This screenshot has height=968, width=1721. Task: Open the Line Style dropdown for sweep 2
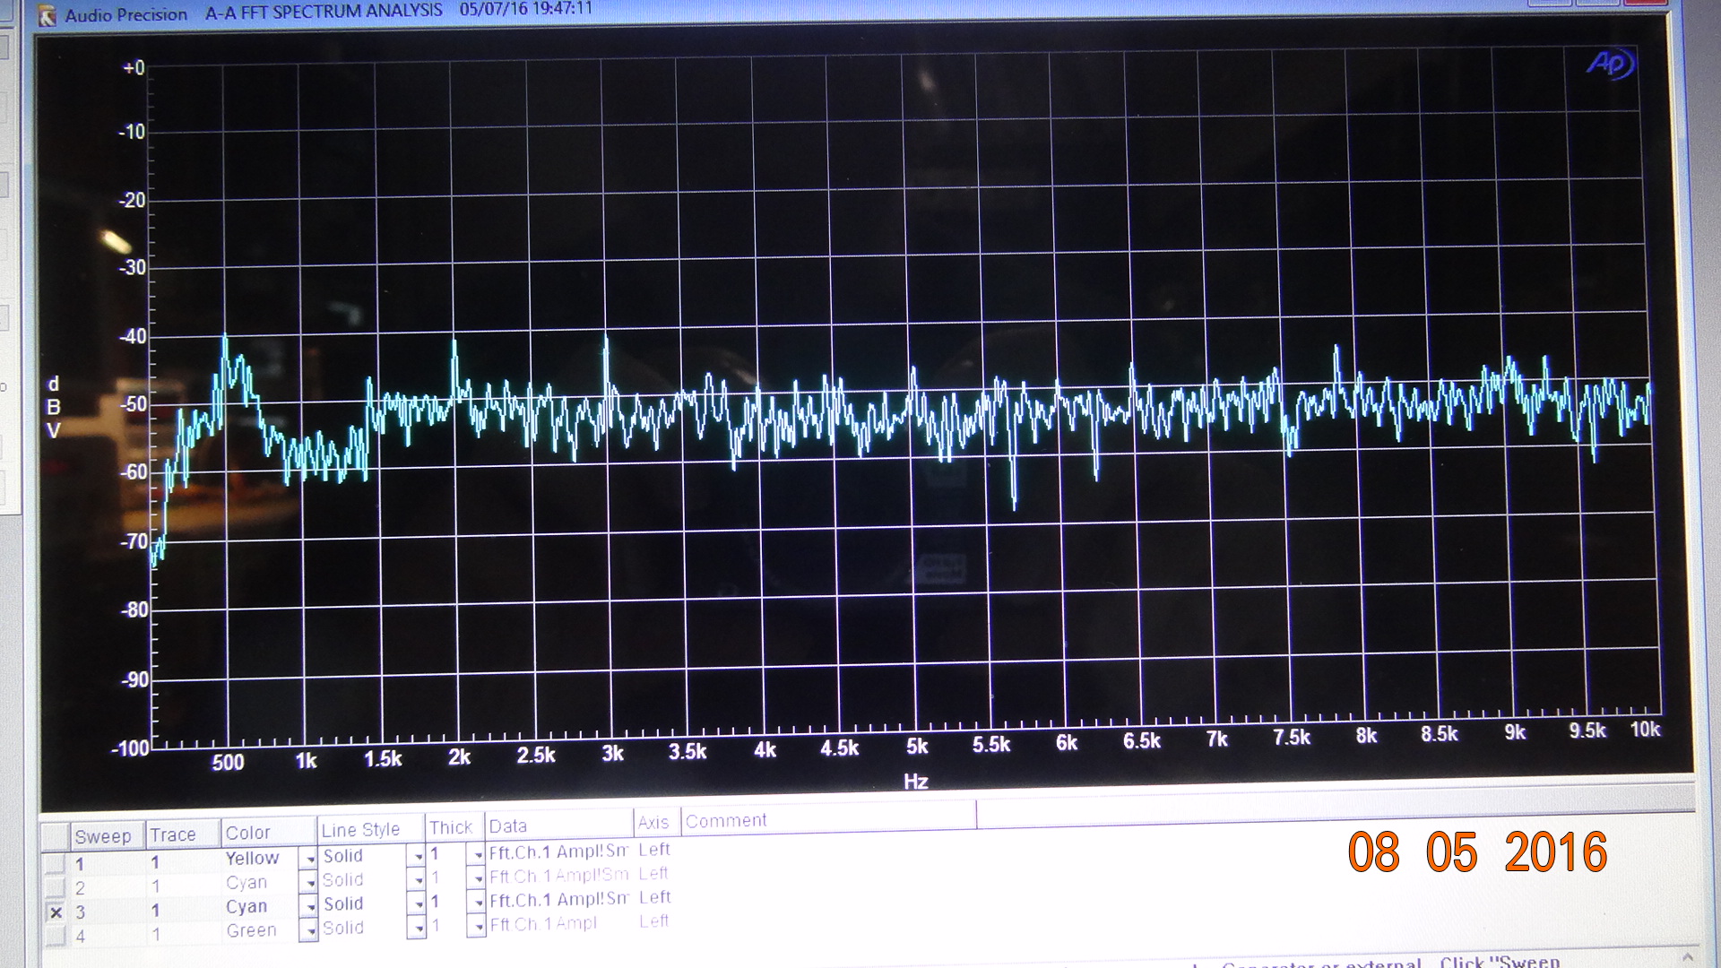pos(417,880)
